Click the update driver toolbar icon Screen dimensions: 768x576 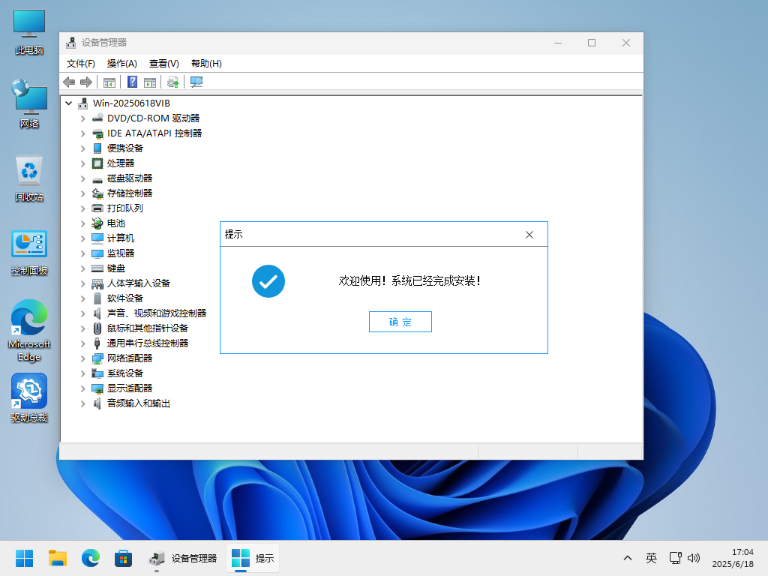(173, 82)
